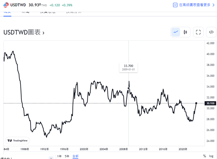217x159 pixels.
Task: Click the chevron after 在高級圖表查看更多
Action: click(214, 5)
